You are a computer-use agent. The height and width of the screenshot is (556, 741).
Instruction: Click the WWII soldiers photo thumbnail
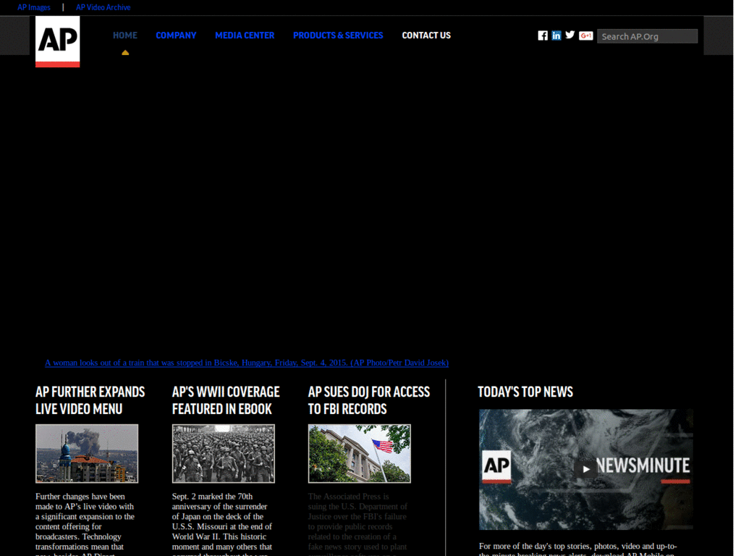(223, 453)
